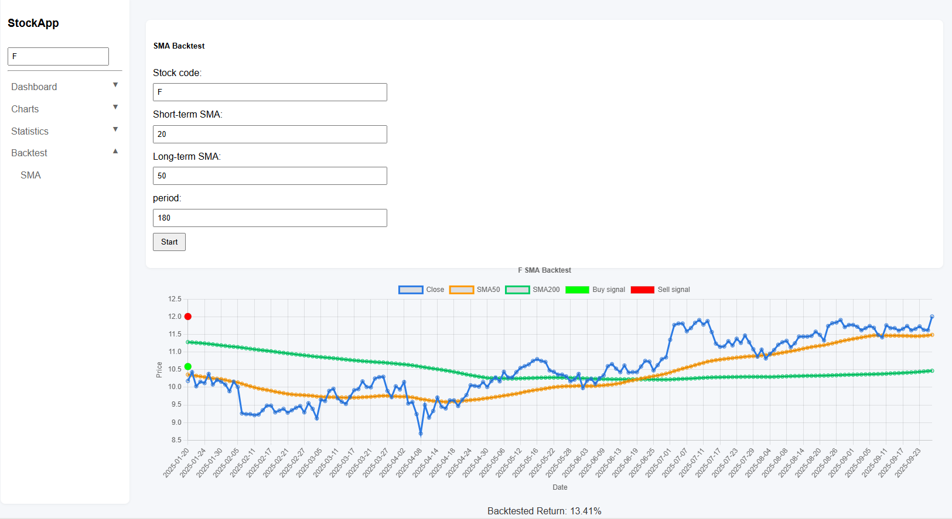Screen dimensions: 952x519
Task: Select Dashboard in the sidebar
Action: tap(34, 87)
